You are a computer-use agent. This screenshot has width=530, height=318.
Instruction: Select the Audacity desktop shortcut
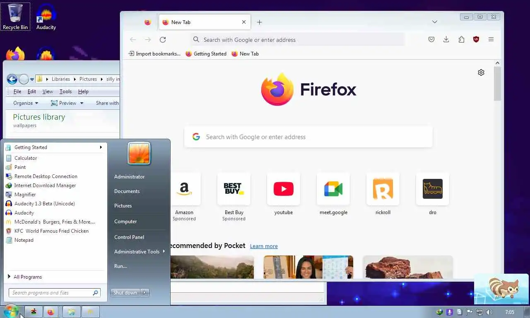(46, 17)
